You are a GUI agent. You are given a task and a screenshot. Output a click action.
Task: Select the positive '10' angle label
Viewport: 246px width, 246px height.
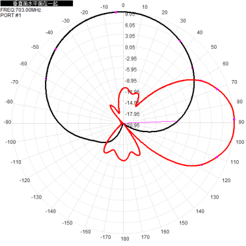(144, 7)
